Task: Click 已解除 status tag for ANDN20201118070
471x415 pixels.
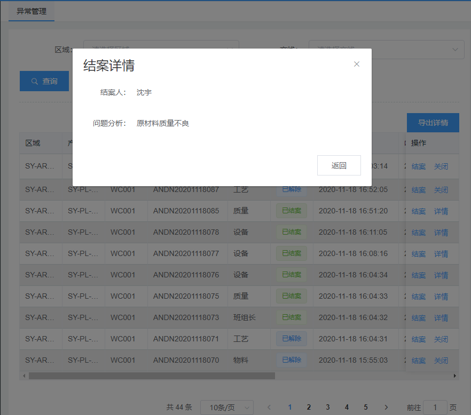Action: (291, 360)
